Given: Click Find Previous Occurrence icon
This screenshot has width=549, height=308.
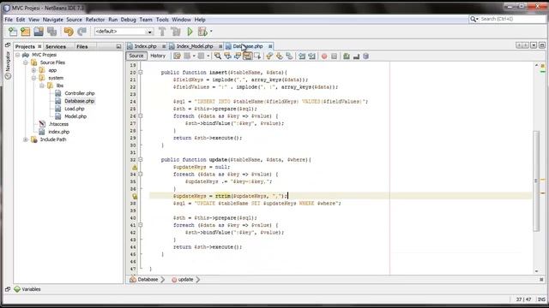Looking at the screenshot, I should 227,56.
